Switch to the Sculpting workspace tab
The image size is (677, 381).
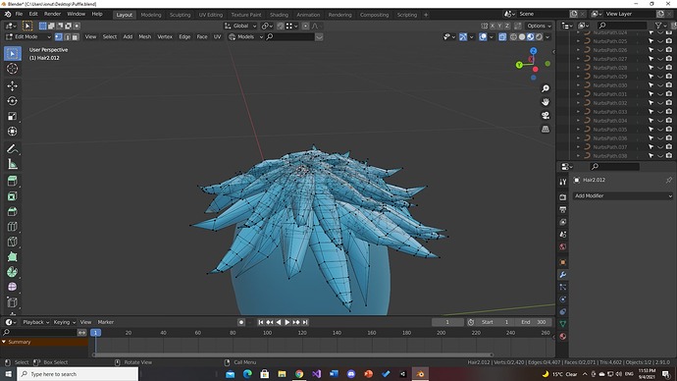(x=180, y=15)
